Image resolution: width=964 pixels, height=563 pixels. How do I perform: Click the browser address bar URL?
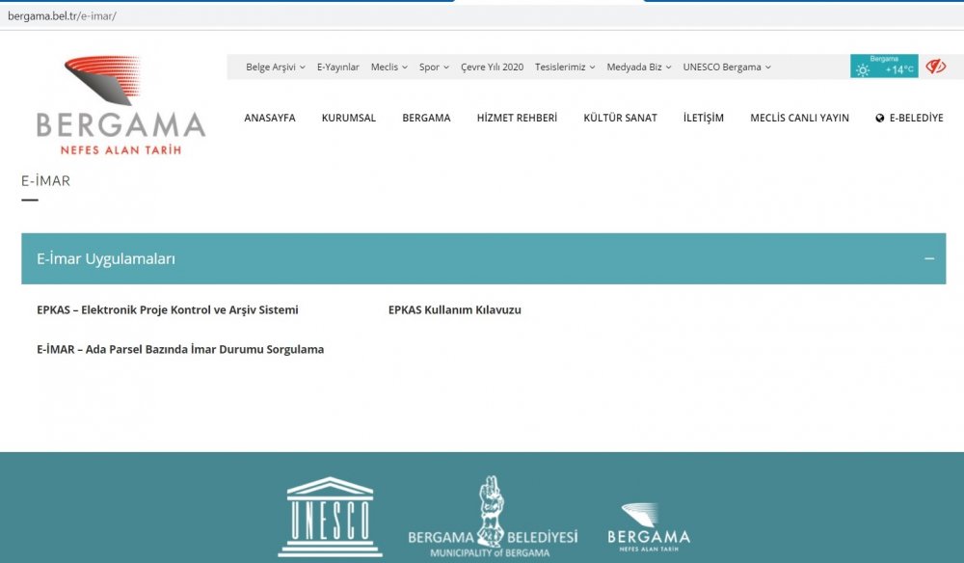[x=62, y=16]
